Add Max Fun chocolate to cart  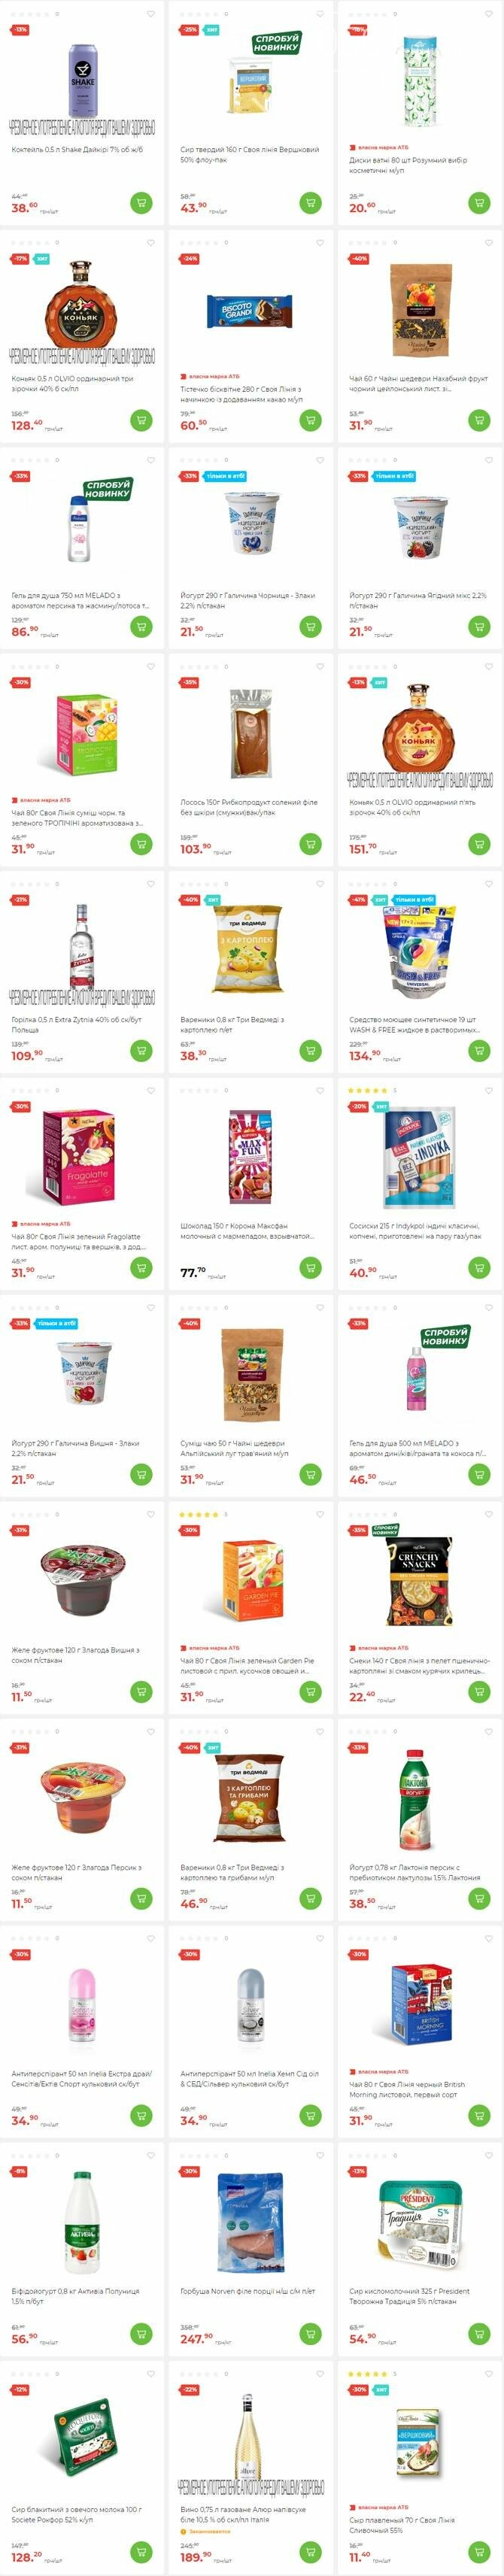click(310, 1267)
